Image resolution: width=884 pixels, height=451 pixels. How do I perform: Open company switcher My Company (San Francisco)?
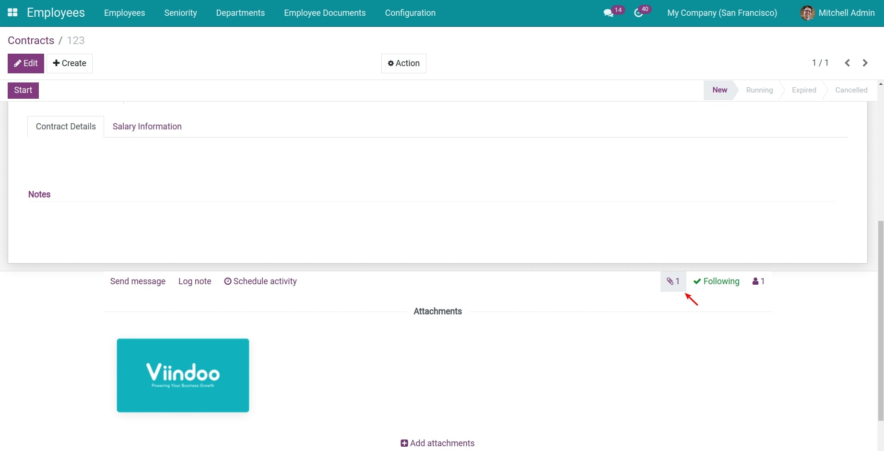pos(722,13)
